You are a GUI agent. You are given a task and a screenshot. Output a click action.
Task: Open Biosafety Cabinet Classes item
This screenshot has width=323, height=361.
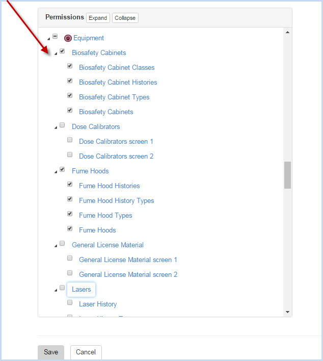(x=117, y=68)
